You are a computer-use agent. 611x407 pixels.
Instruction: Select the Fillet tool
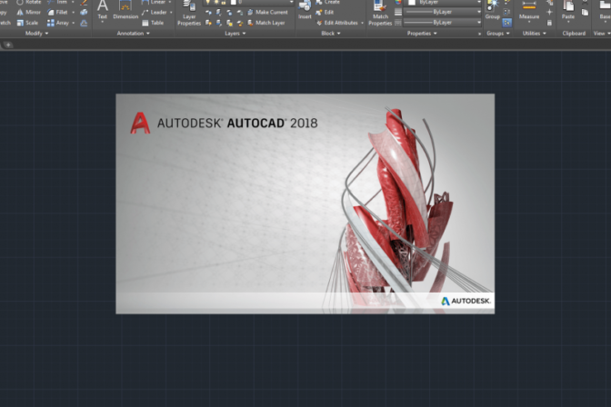tap(57, 12)
